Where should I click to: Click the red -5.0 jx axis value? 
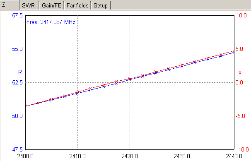pos(240,116)
